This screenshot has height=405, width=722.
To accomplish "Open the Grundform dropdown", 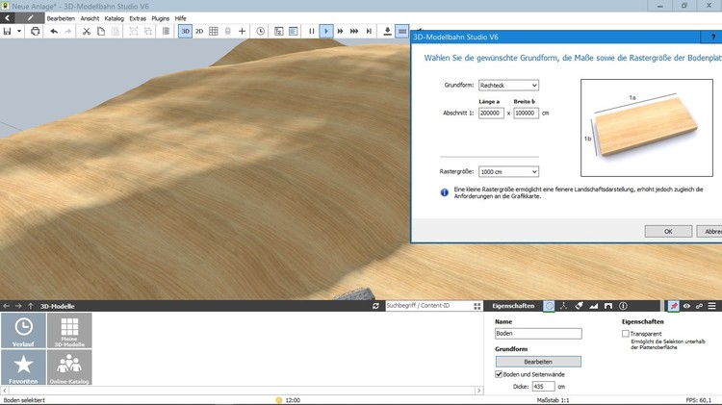I will coord(508,86).
